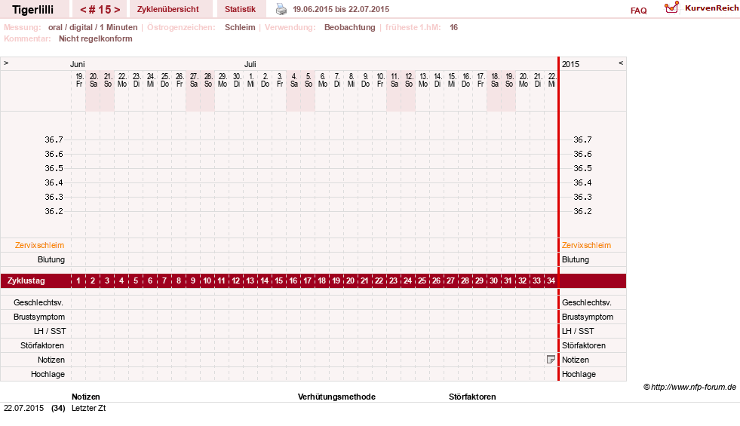The height and width of the screenshot is (426, 740).
Task: Click the left-side calendar expand arrow
Action: 6,63
